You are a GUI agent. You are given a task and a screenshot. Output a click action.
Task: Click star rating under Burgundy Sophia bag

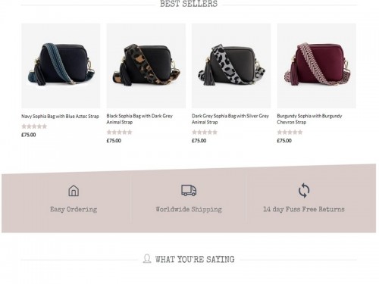(290, 132)
